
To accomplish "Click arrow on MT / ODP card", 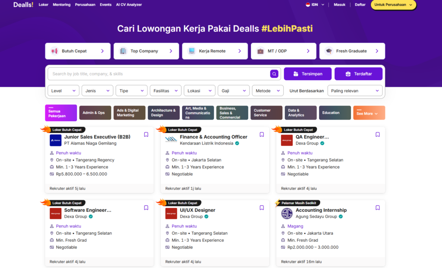I will click(308, 51).
